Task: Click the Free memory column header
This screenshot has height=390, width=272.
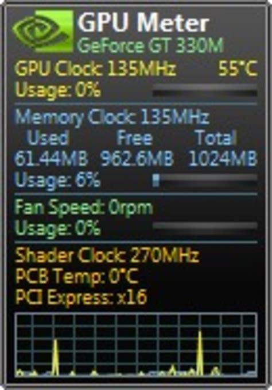Action: (x=134, y=137)
